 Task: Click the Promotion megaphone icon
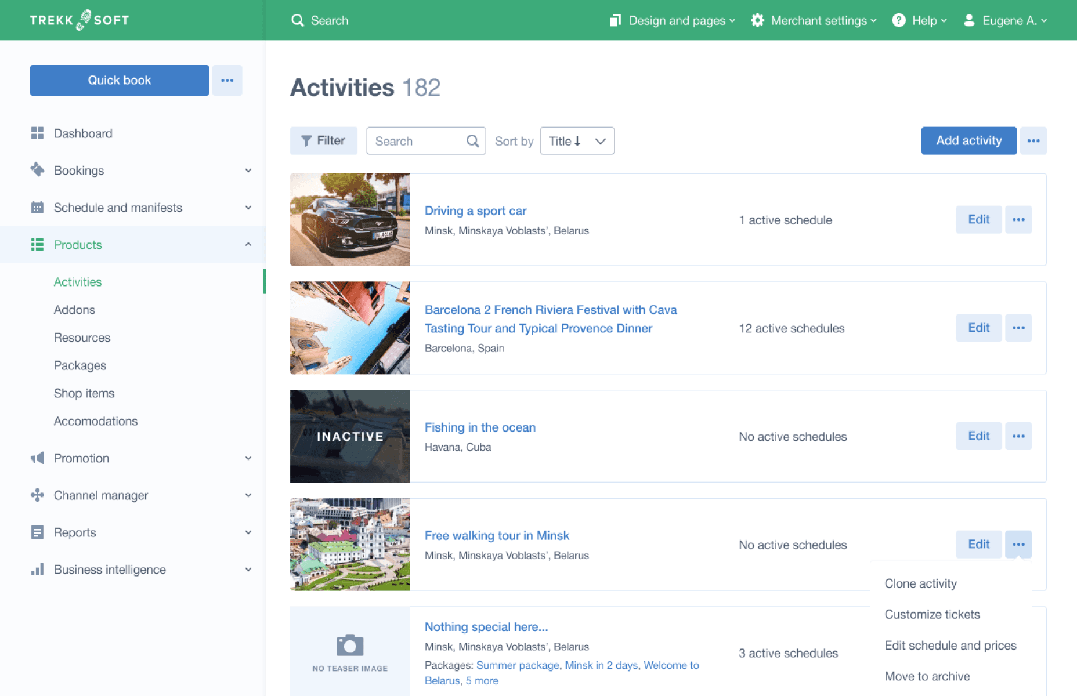[x=37, y=458]
